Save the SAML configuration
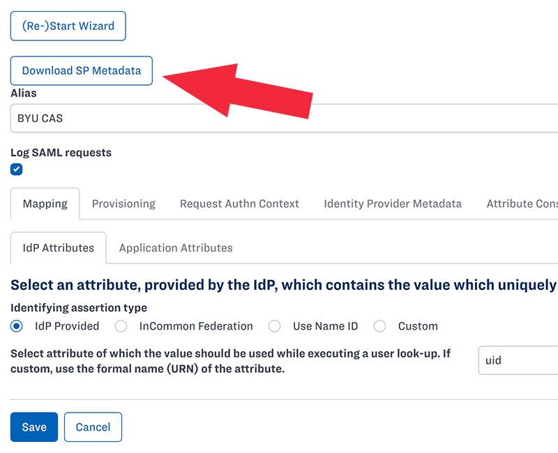Image resolution: width=558 pixels, height=453 pixels. (x=33, y=427)
